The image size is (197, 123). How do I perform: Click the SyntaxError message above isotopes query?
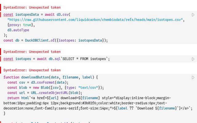click(32, 52)
